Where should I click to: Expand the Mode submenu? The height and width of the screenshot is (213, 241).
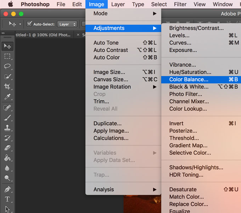pyautogui.click(x=123, y=13)
